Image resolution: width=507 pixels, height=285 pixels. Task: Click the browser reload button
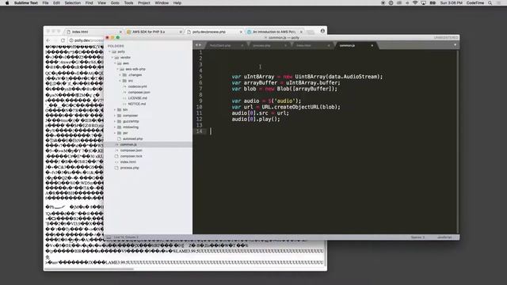pos(63,40)
